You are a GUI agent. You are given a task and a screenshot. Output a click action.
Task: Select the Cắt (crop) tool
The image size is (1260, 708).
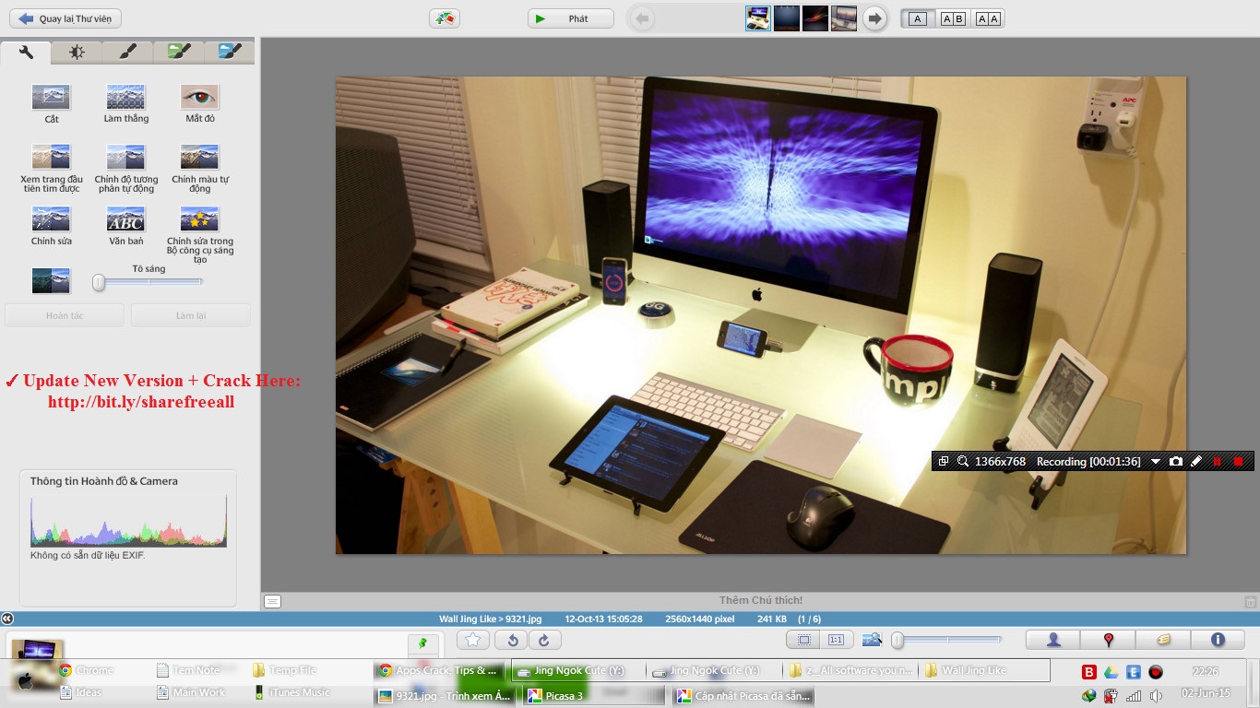pyautogui.click(x=52, y=98)
